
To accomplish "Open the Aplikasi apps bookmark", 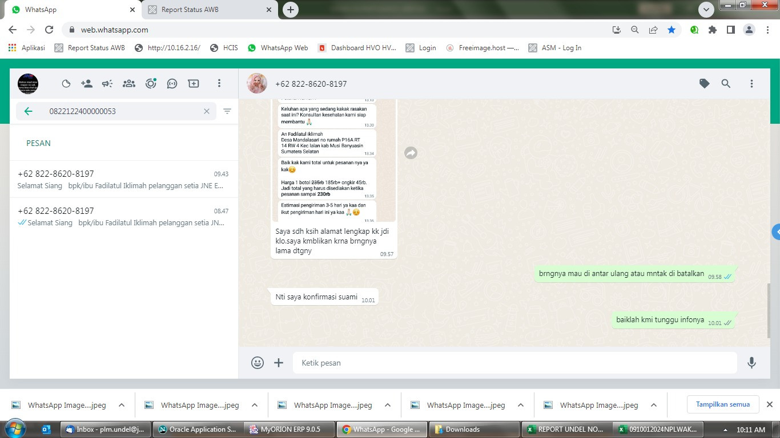I will click(x=27, y=48).
